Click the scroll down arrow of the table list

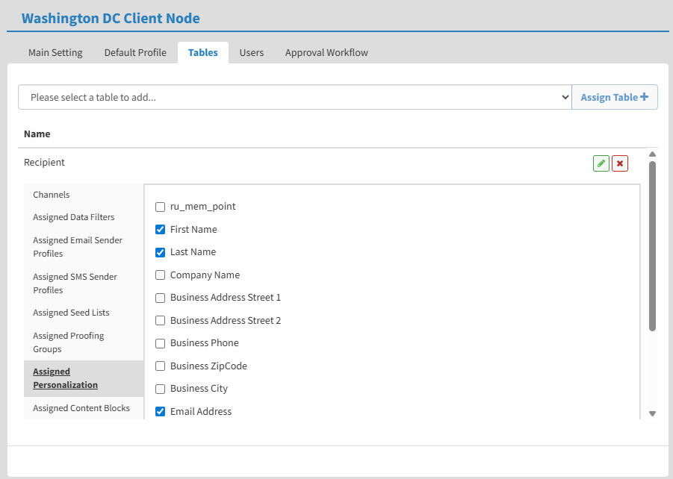652,413
